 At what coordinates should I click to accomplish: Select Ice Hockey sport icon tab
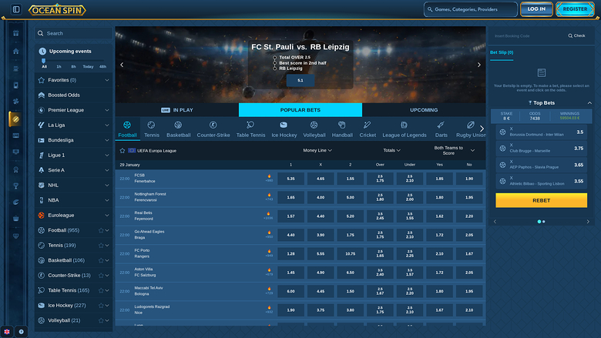pyautogui.click(x=284, y=129)
